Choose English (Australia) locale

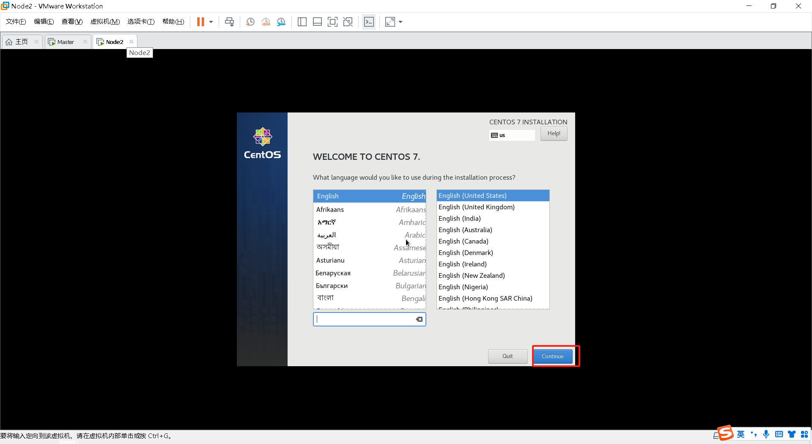pyautogui.click(x=493, y=230)
